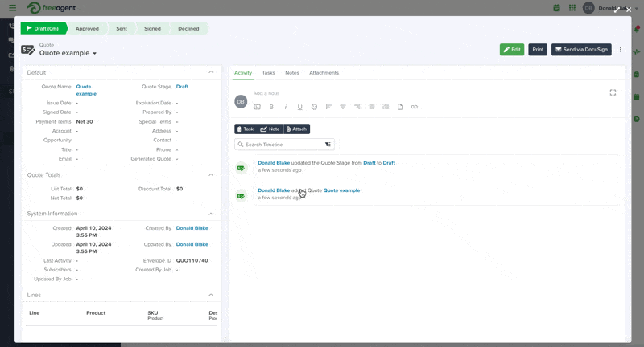Switch to the Attachments tab
644x347 pixels.
(324, 73)
